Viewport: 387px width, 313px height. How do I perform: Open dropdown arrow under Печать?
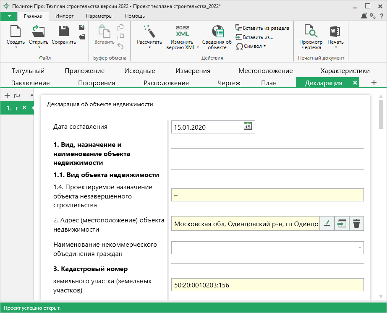pos(335,47)
